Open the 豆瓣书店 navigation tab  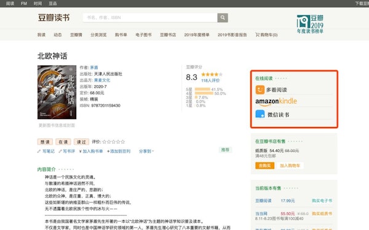pos(168,35)
